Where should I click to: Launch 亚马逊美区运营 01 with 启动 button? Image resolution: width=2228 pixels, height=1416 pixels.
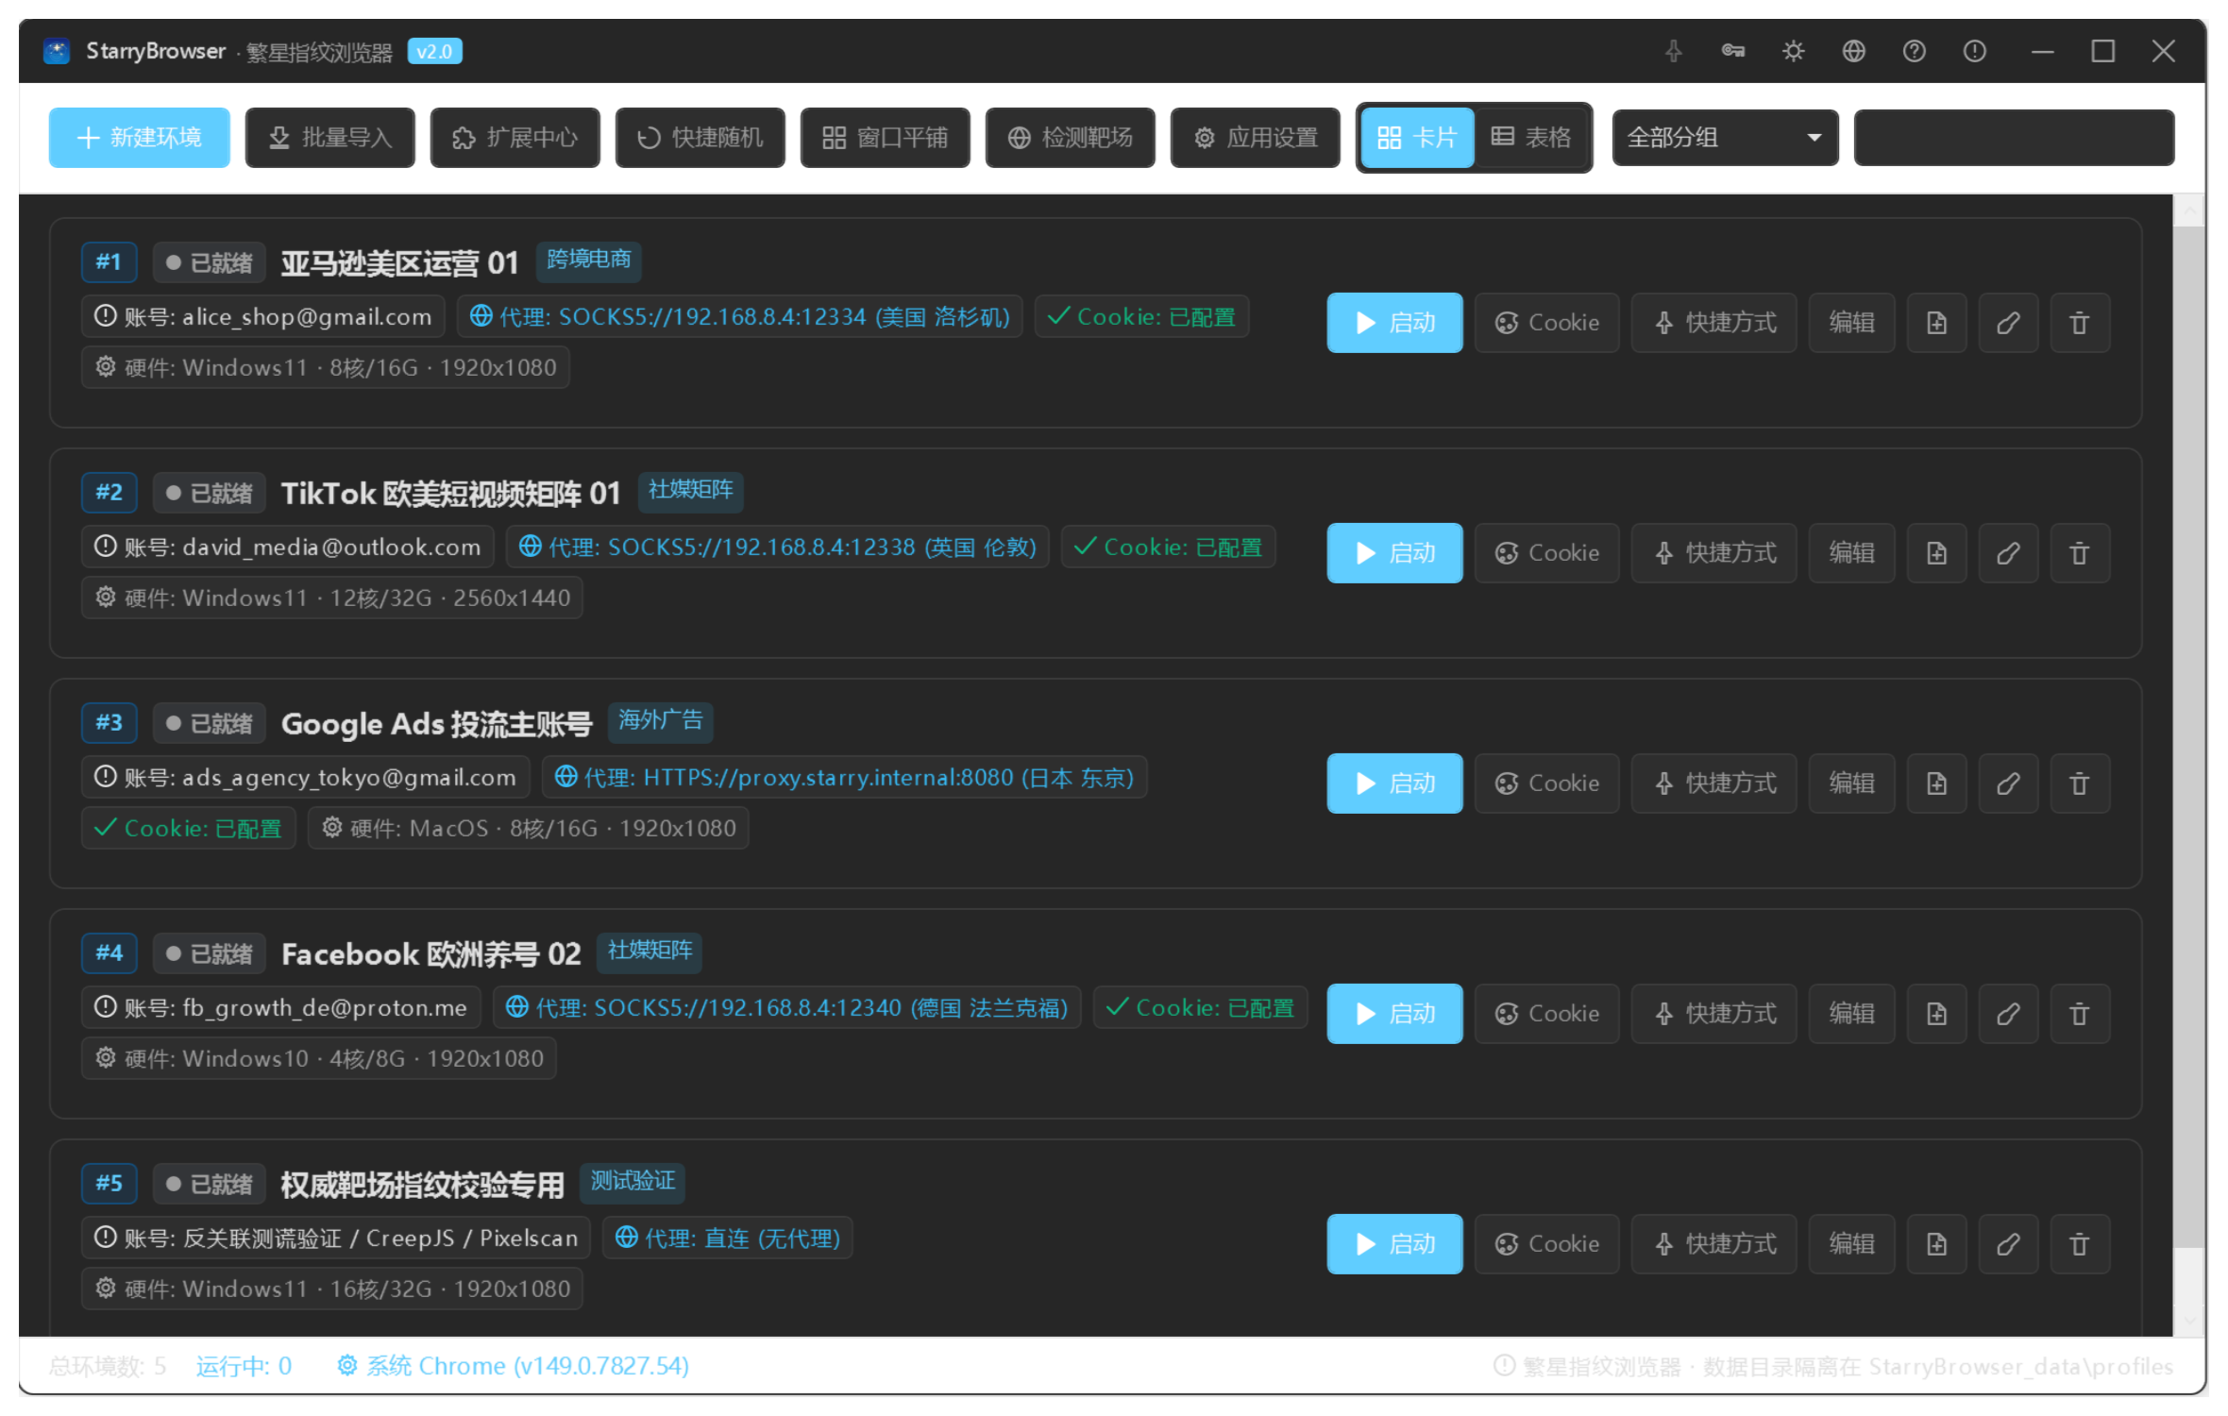click(1394, 323)
